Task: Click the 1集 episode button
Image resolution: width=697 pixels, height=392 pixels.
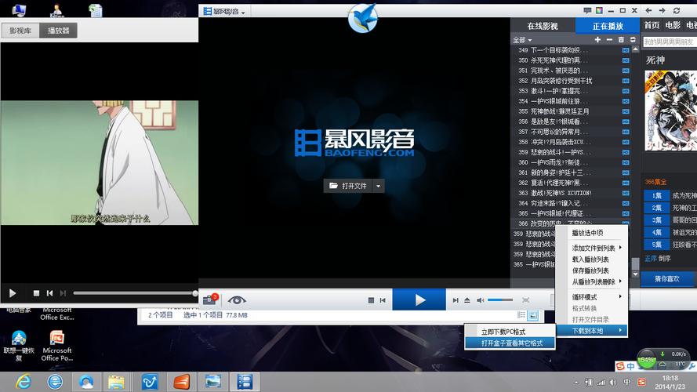Action: point(656,195)
